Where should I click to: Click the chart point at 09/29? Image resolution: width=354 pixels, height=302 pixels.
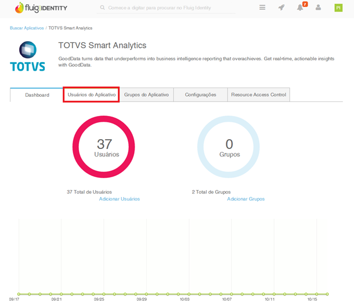[x=146, y=294]
